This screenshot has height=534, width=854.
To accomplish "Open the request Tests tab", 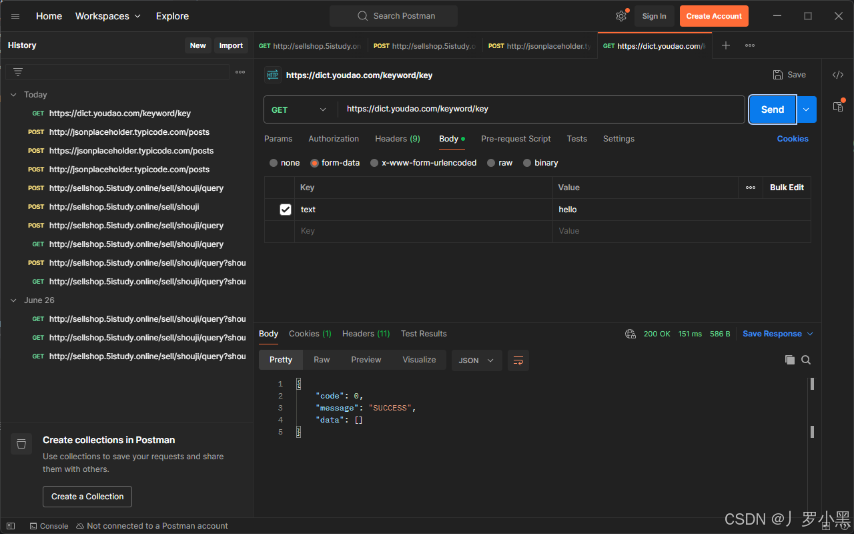I will click(x=577, y=139).
